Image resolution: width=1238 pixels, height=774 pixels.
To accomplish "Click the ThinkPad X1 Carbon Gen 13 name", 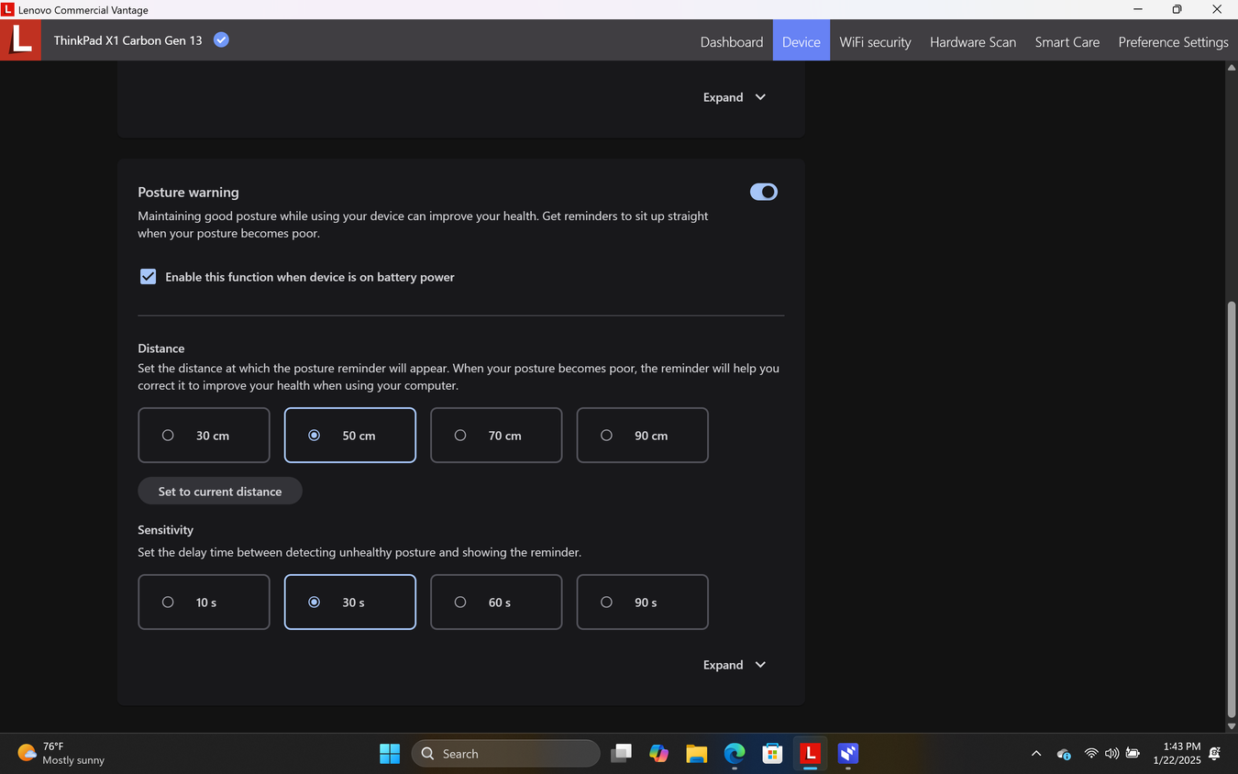I will (x=127, y=40).
